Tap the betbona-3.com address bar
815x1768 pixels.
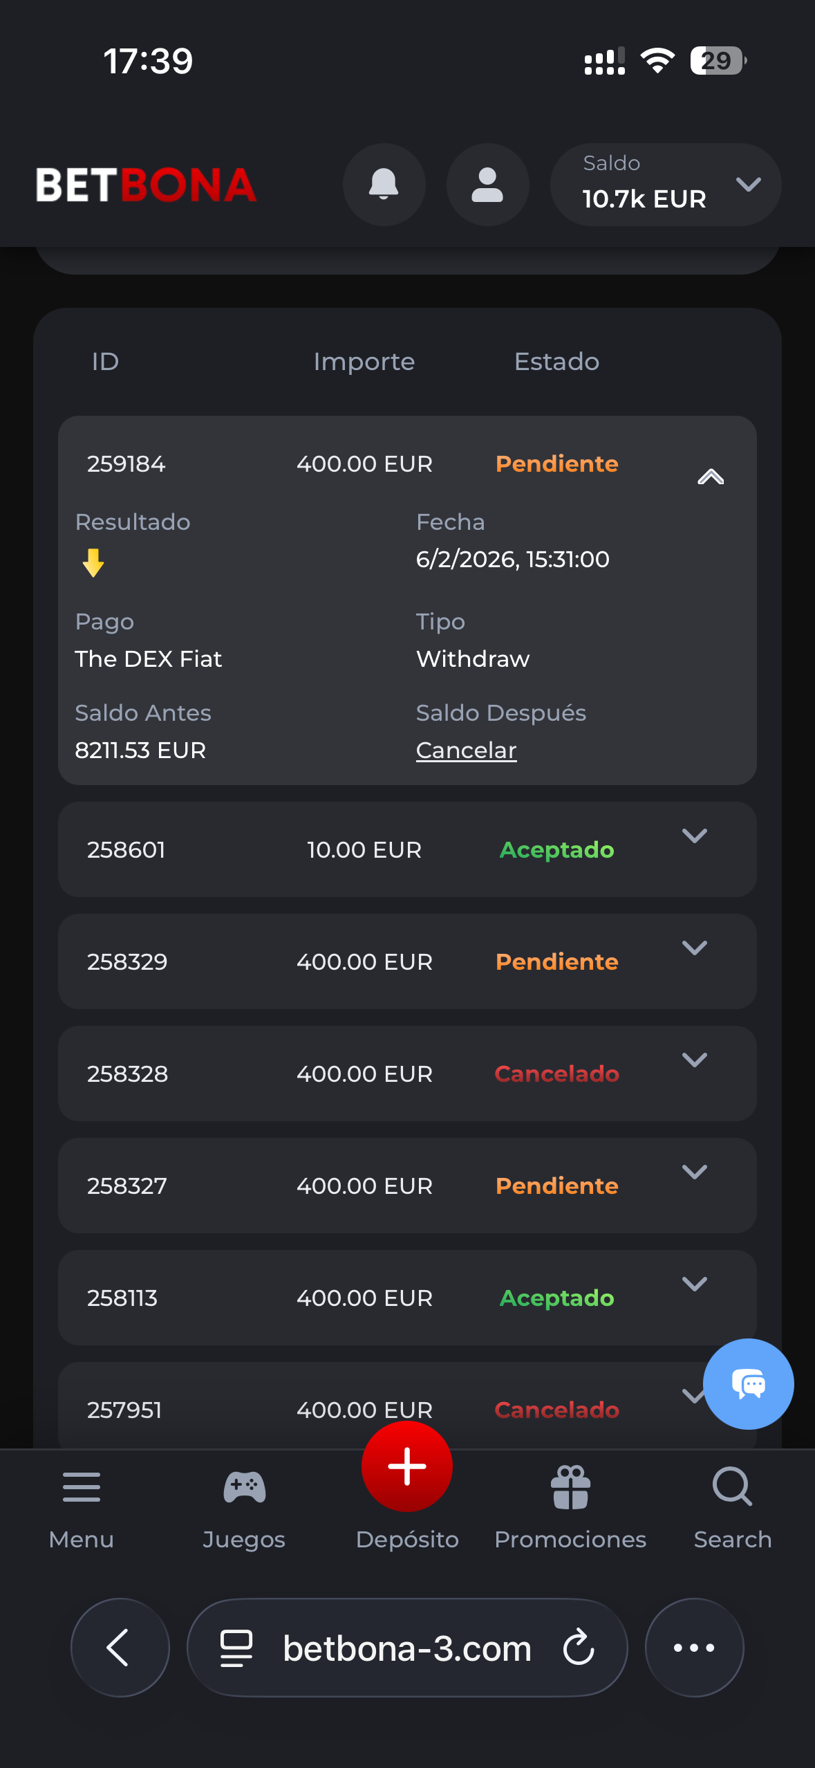[x=406, y=1648]
